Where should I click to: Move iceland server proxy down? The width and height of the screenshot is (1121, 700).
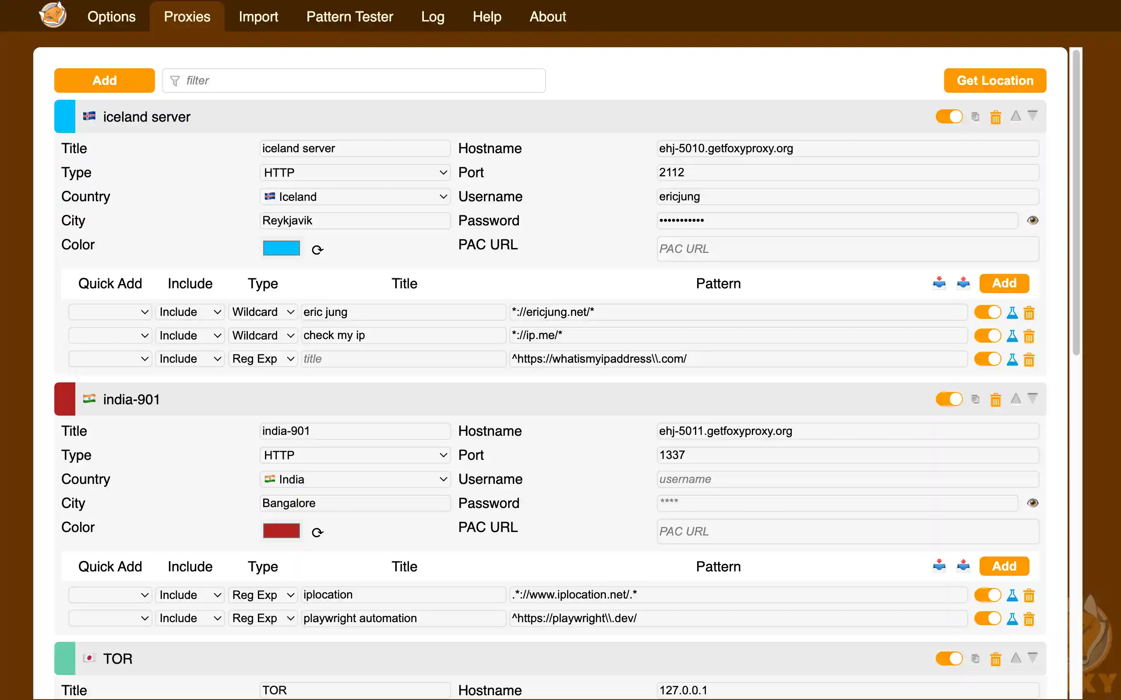(x=1033, y=116)
